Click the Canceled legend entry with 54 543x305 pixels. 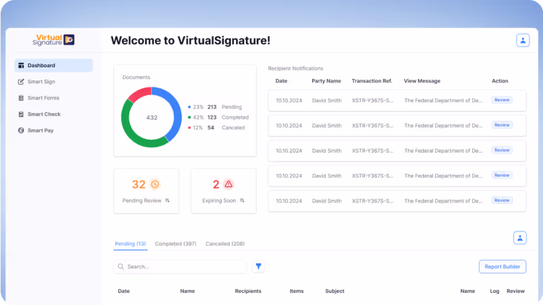coord(216,127)
